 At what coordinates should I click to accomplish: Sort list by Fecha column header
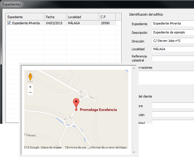(x=55, y=17)
